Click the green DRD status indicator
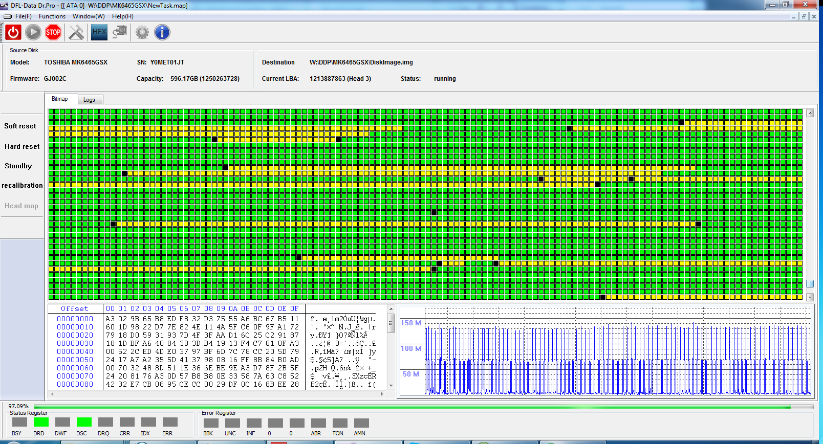The image size is (823, 444). (41, 422)
